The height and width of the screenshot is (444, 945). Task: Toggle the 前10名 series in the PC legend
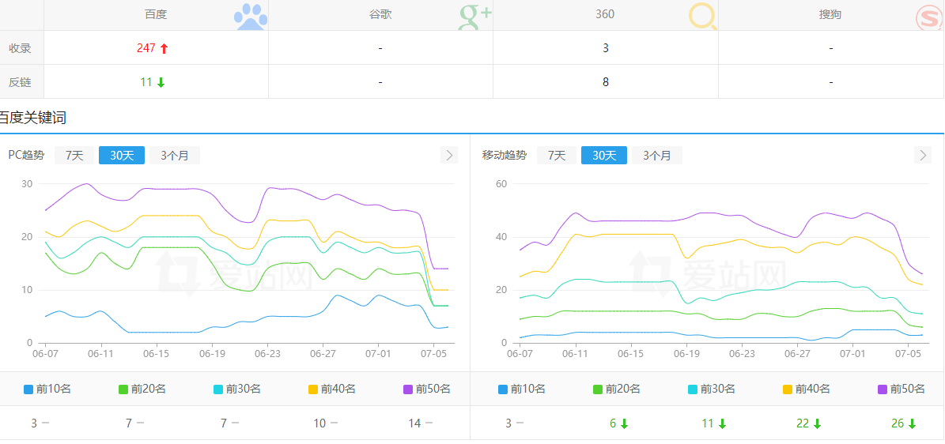pyautogui.click(x=47, y=389)
